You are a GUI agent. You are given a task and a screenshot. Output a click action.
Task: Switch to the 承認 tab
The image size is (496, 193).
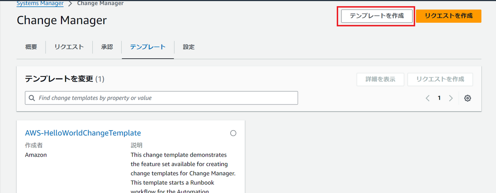tap(107, 47)
